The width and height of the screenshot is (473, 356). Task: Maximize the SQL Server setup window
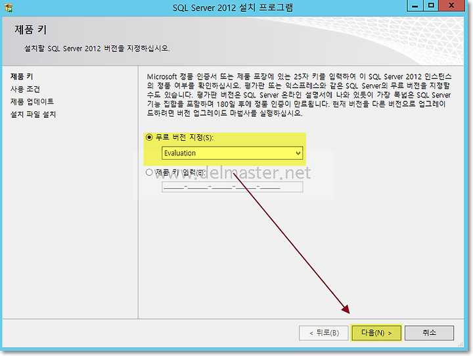tap(431, 6)
